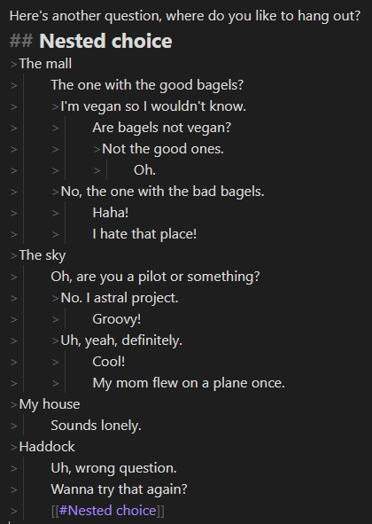The image size is (372, 524).
Task: Click the '##' heading marker
Action: (21, 41)
